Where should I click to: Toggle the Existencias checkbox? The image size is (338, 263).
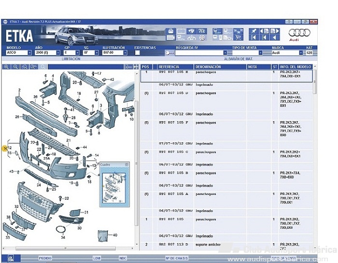[137, 53]
